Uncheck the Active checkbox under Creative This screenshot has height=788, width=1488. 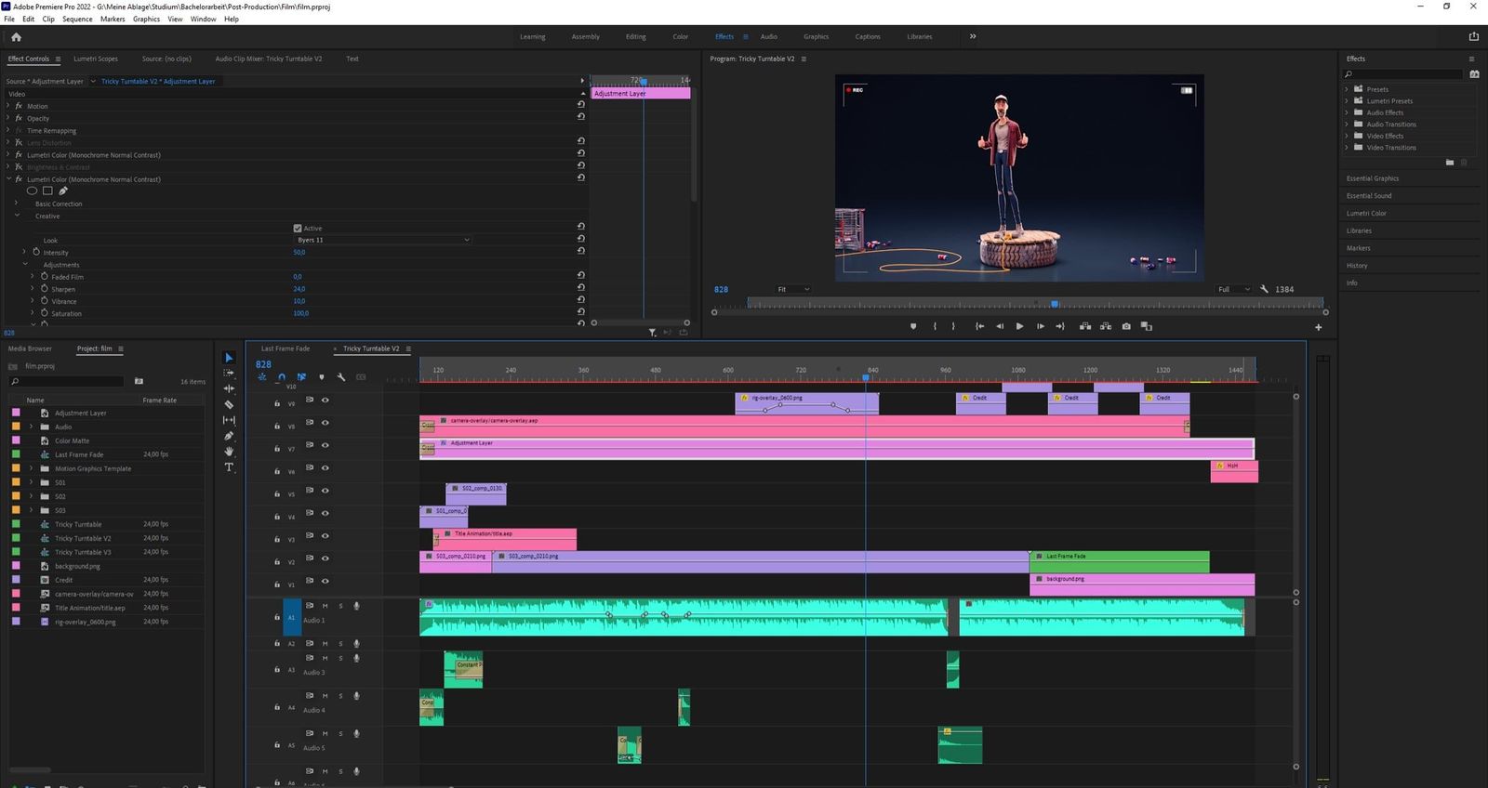click(298, 228)
